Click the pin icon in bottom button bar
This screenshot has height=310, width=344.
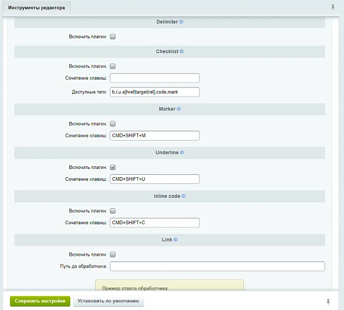click(328, 302)
